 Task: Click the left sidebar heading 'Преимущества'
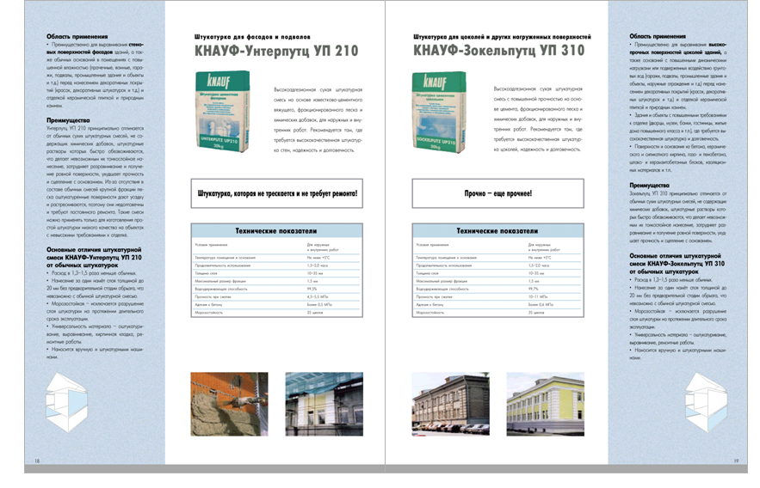pos(68,120)
